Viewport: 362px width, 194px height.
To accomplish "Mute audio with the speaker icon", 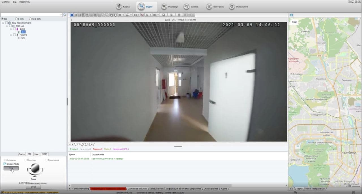I will click(143, 15).
